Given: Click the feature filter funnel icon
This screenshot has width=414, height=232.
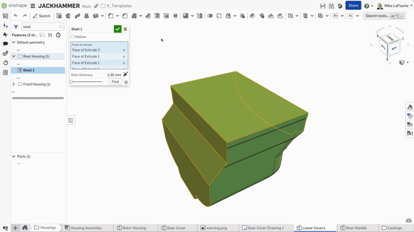Looking at the screenshot, I should click(16, 27).
